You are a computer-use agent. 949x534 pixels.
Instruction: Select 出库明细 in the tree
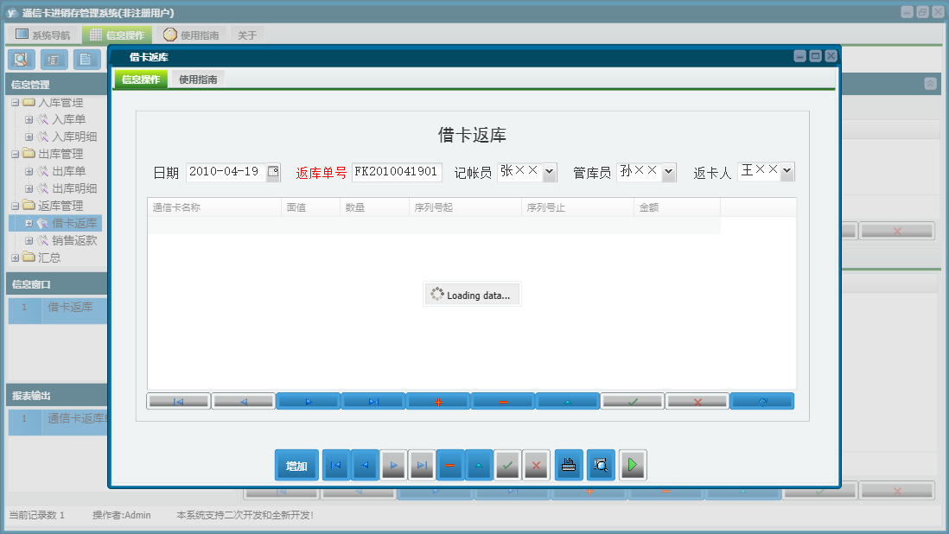pyautogui.click(x=73, y=188)
